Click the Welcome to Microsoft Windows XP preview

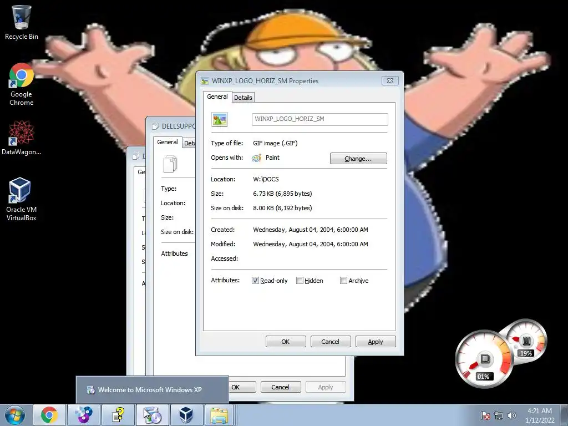(x=152, y=390)
